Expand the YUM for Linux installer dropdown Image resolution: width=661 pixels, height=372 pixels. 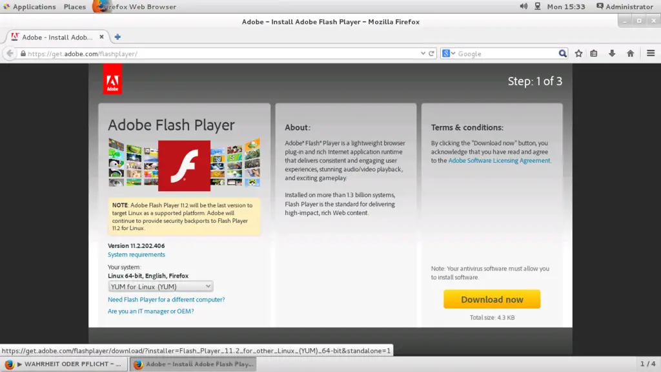[x=161, y=286]
